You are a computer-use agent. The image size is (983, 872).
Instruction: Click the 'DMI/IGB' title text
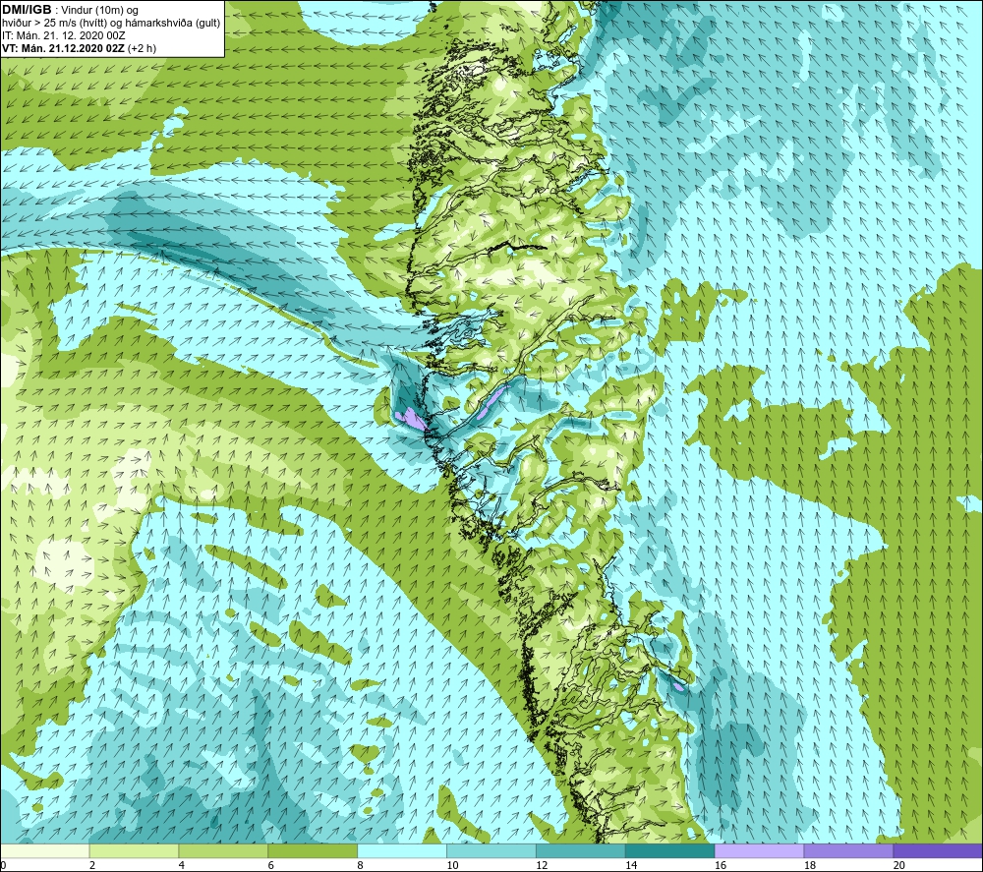(x=27, y=10)
